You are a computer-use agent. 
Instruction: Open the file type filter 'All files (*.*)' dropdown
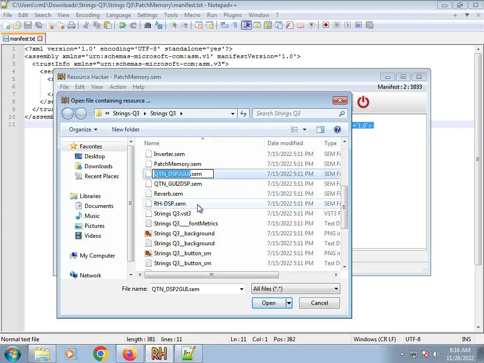(x=296, y=289)
